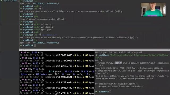The width and height of the screenshot is (170, 95).
Task: Click the 'There is NO WARRANTY' line
Action: click(125, 79)
